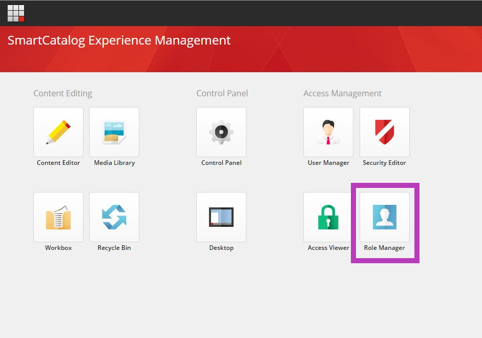Click the Content Editor label
Viewport: 482px width, 338px height.
[58, 163]
